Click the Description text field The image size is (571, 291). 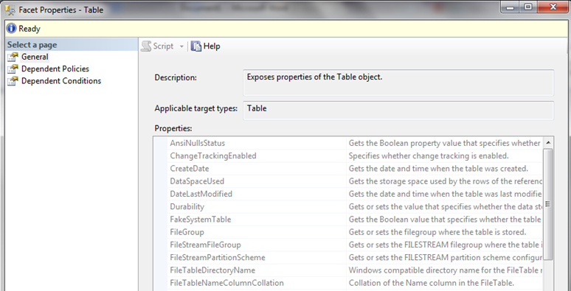398,83
